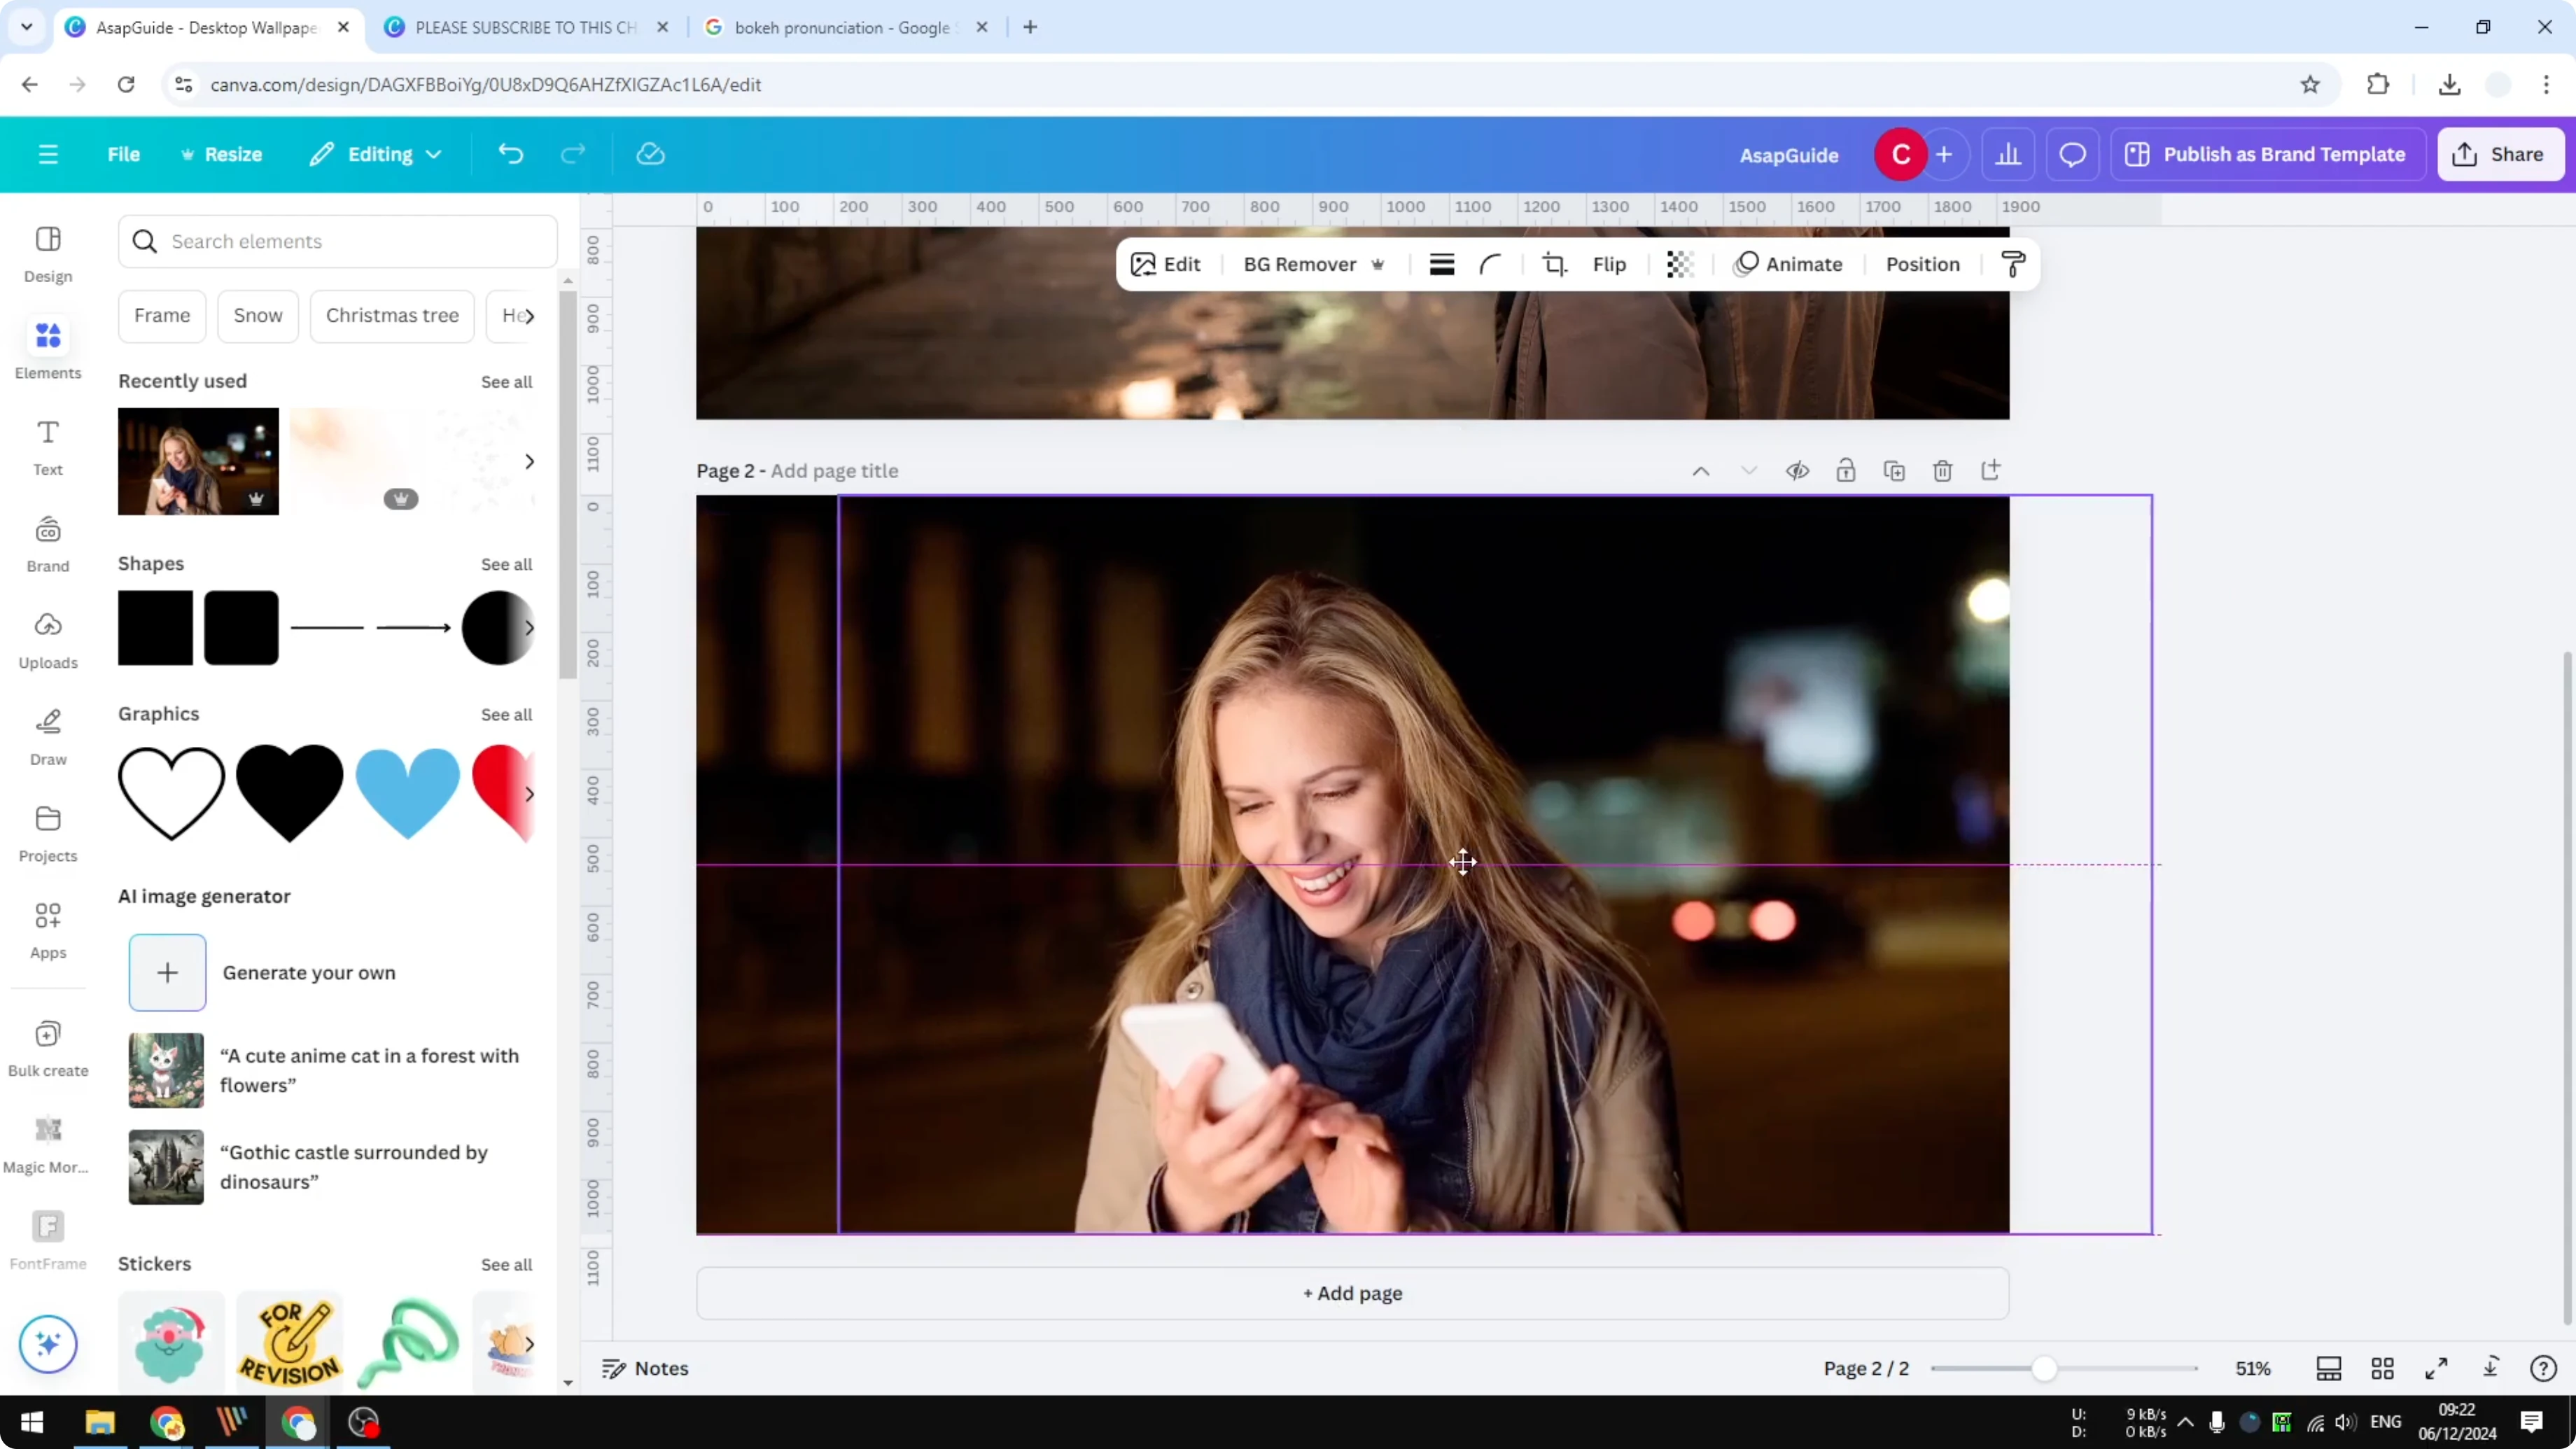2576x1449 pixels.
Task: Switch to grid view of pages
Action: click(x=2383, y=1368)
